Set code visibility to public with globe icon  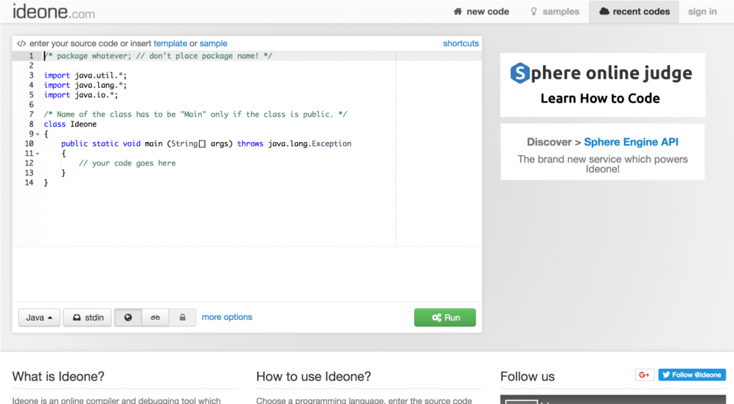128,318
